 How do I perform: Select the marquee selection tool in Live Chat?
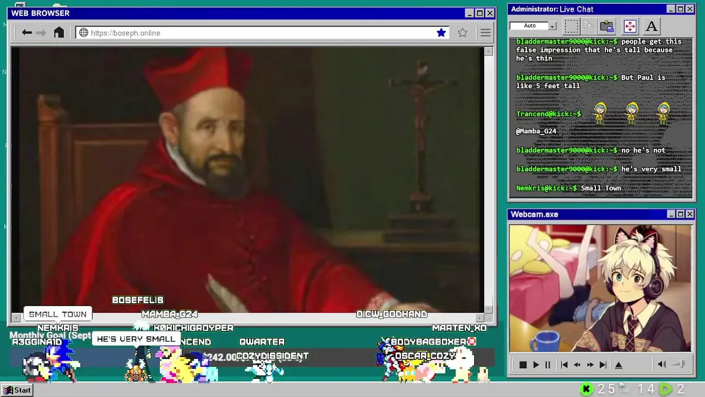(572, 26)
